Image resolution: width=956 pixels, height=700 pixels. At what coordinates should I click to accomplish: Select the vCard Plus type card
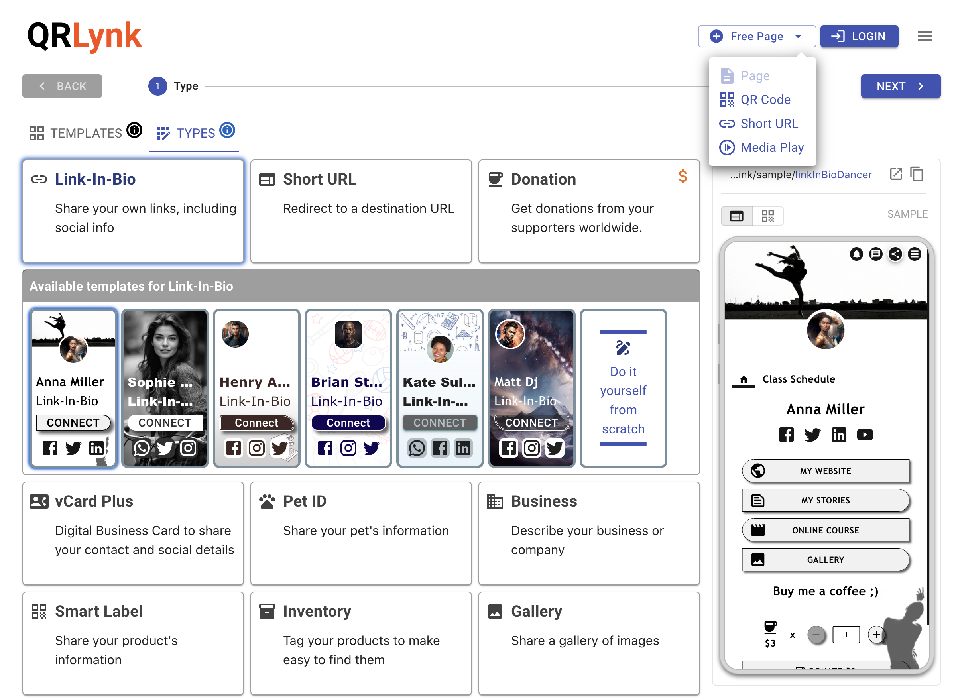[133, 533]
